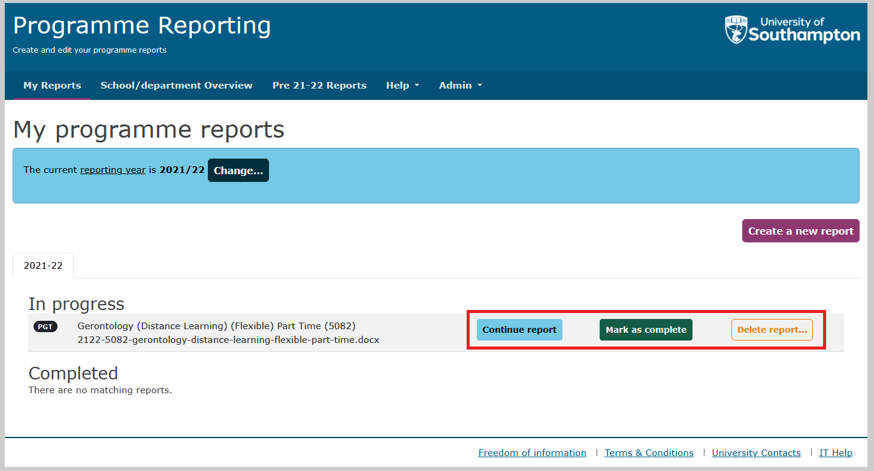Click the Programme Reporting header title

click(x=142, y=26)
